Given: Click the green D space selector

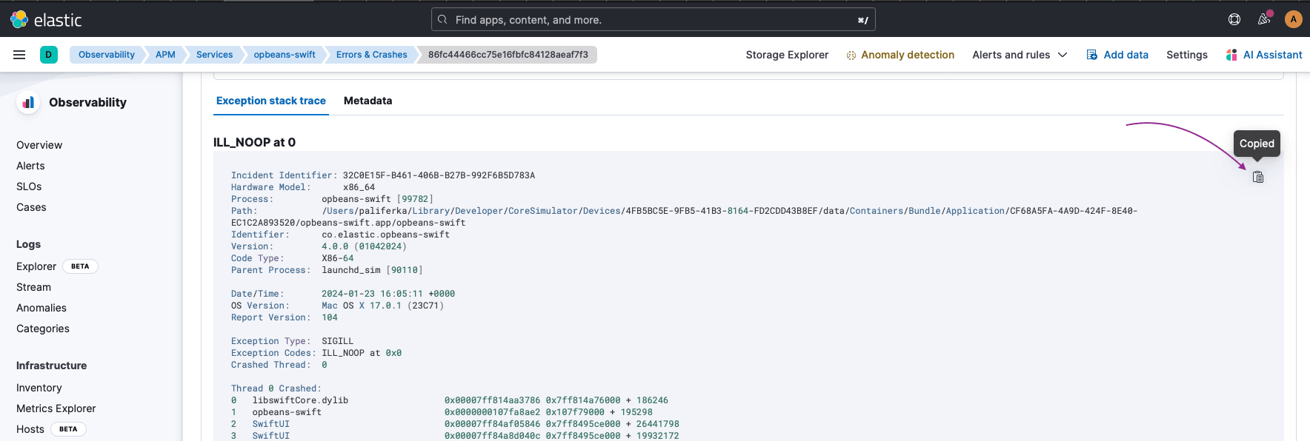Looking at the screenshot, I should coord(49,55).
